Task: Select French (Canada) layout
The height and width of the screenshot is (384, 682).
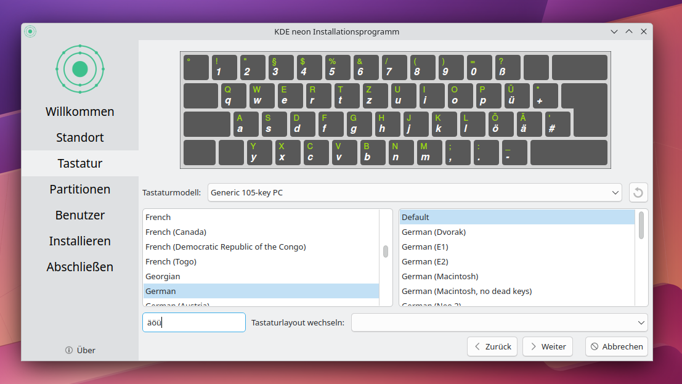Action: tap(261, 232)
